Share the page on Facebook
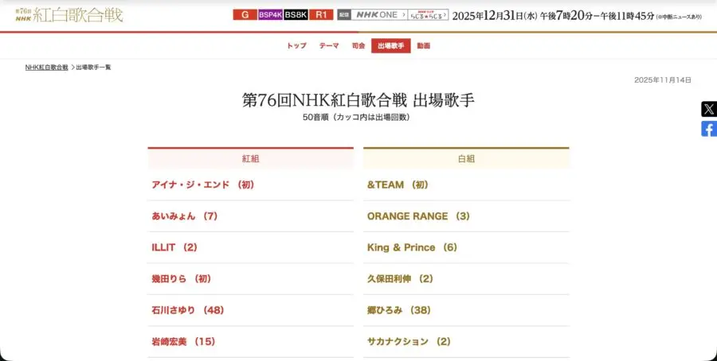The height and width of the screenshot is (361, 717). pos(708,129)
